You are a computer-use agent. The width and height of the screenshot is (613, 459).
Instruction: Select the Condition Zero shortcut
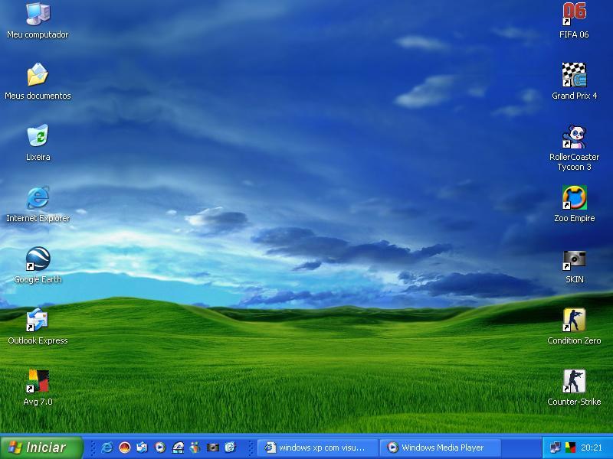click(x=574, y=320)
